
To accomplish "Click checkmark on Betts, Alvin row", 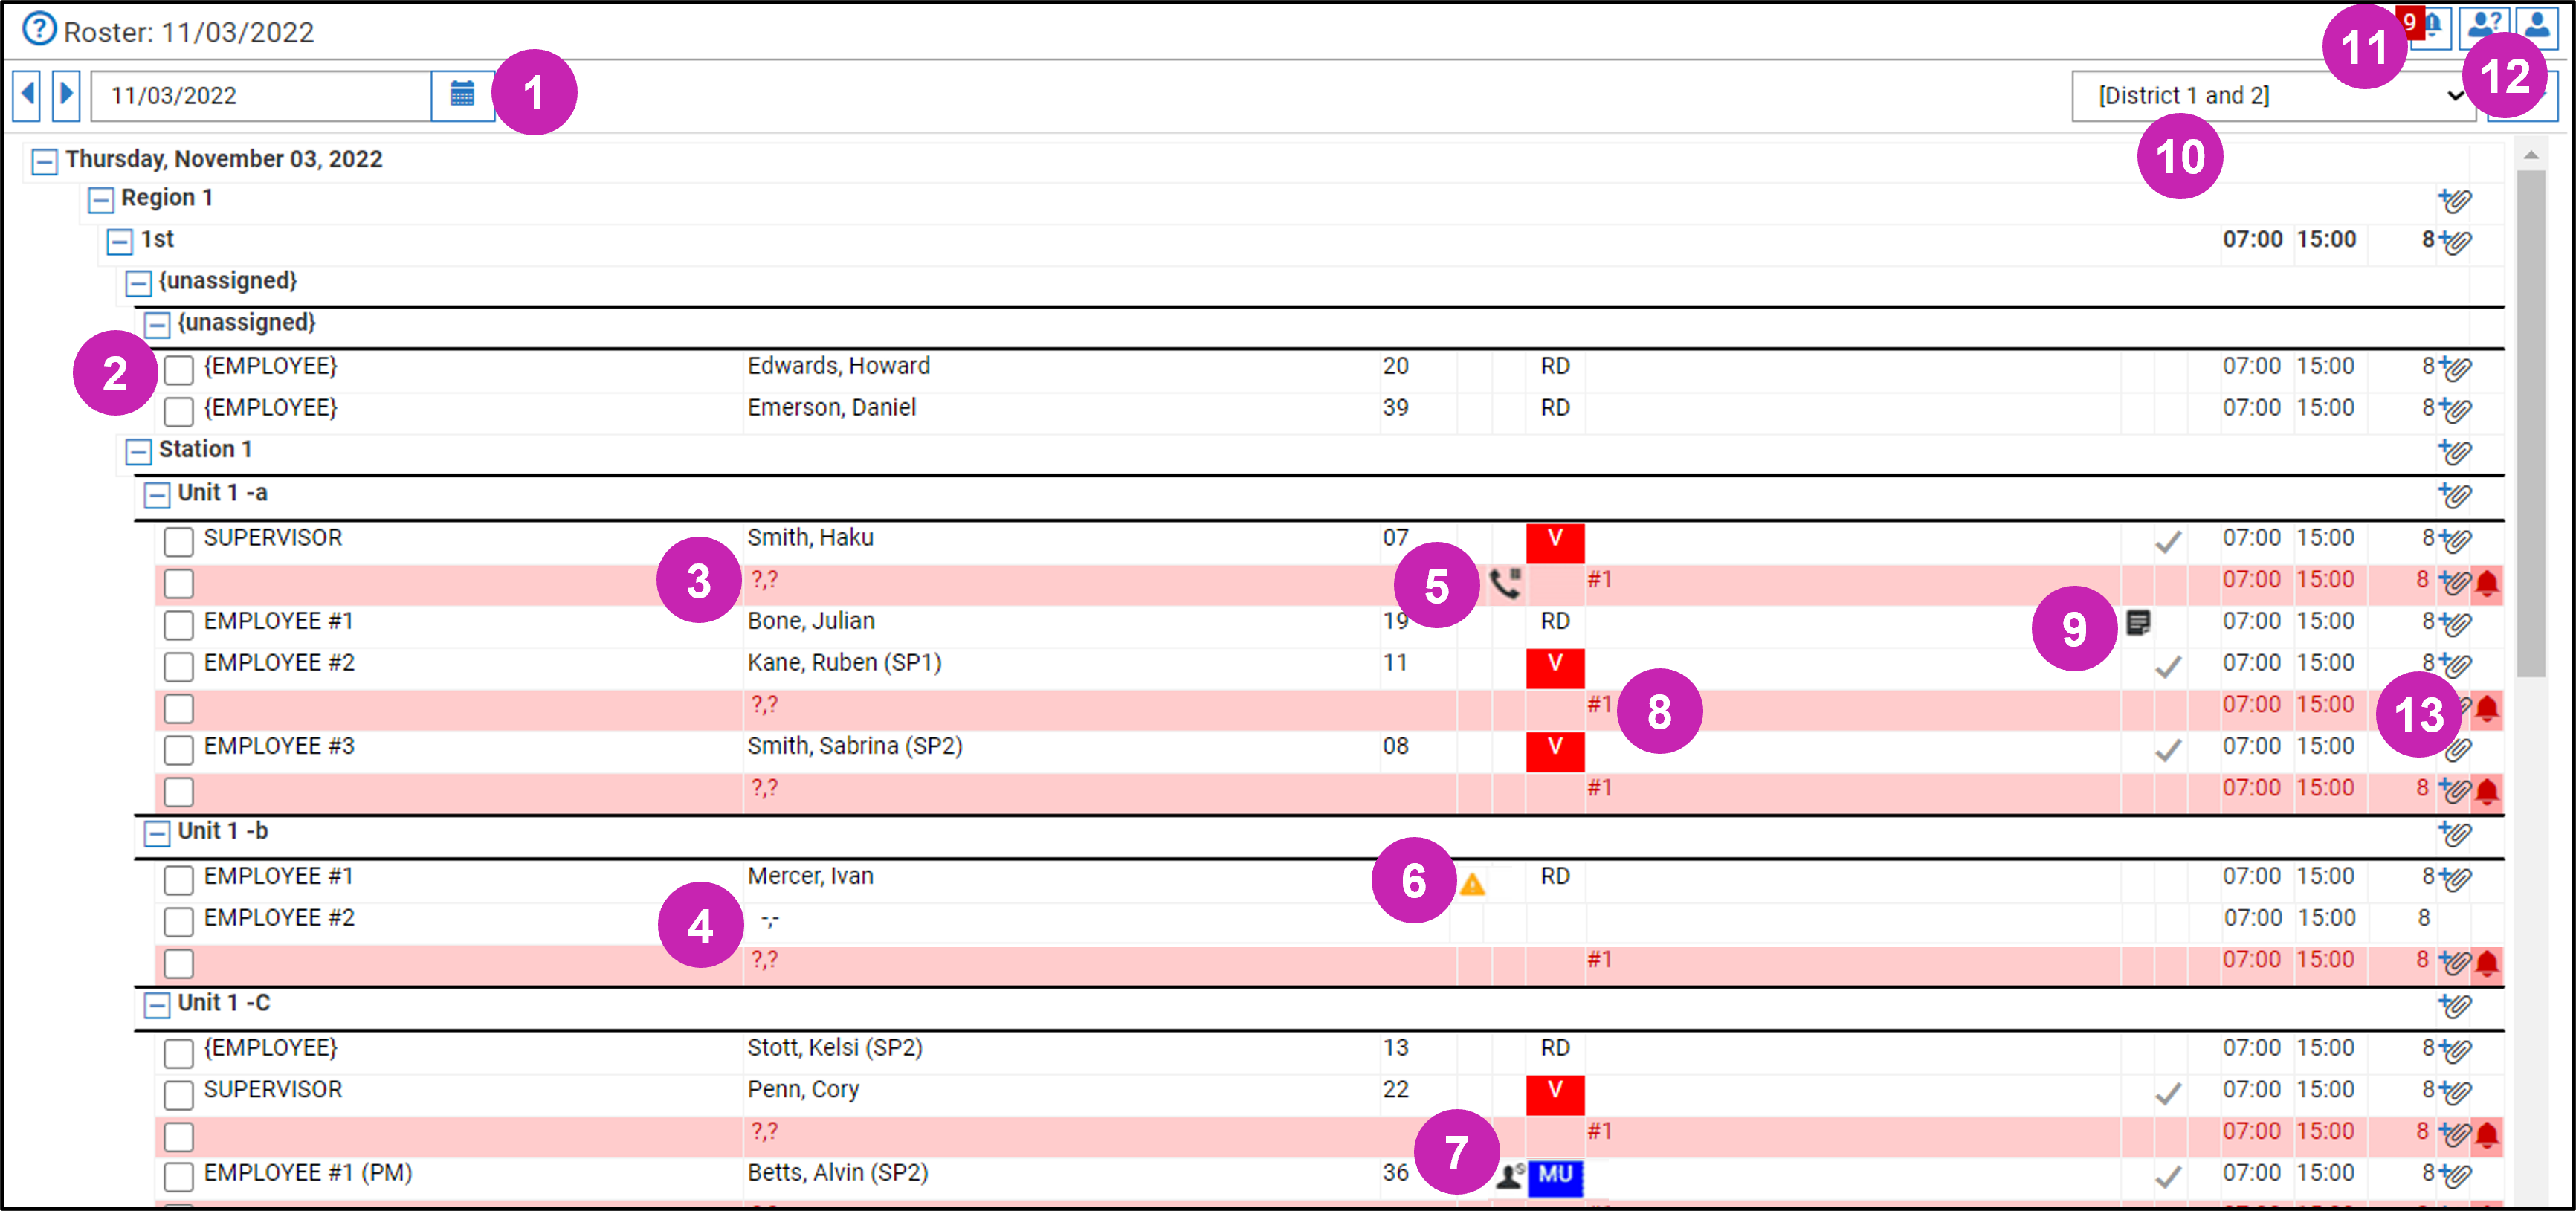I will coord(2168,1176).
